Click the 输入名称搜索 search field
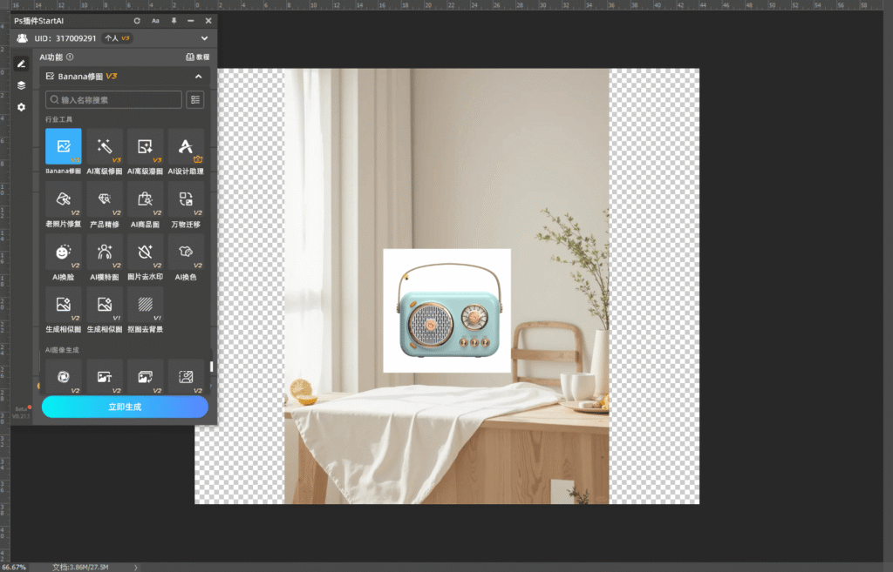 [x=114, y=100]
